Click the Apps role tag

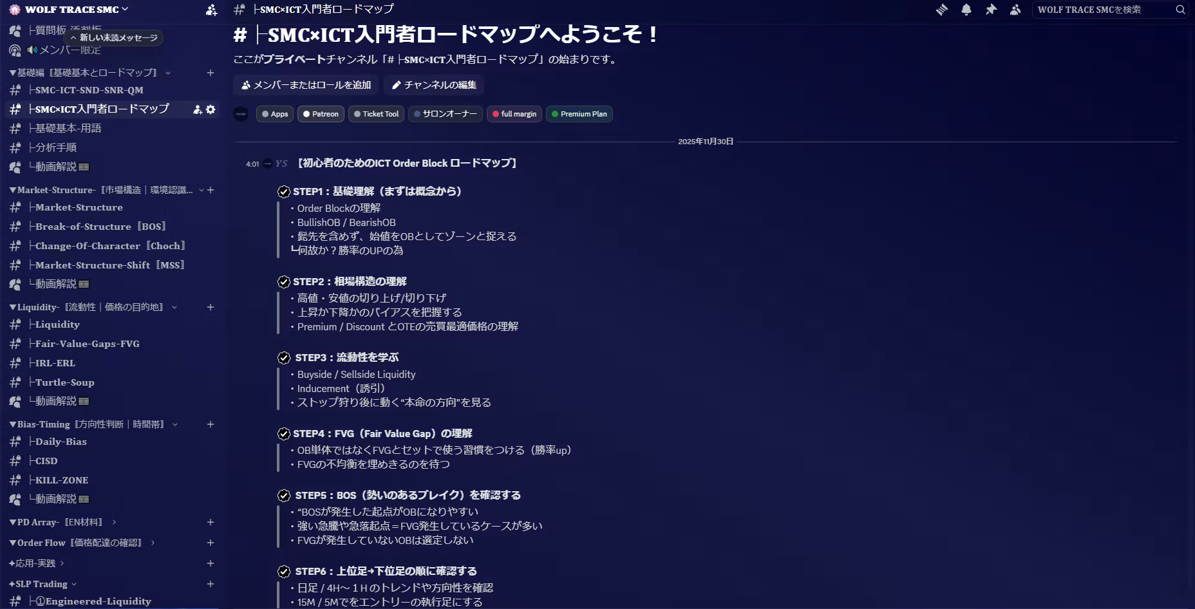[275, 114]
